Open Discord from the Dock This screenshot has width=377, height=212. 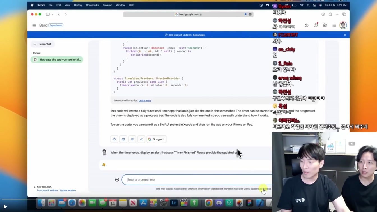tap(219, 203)
